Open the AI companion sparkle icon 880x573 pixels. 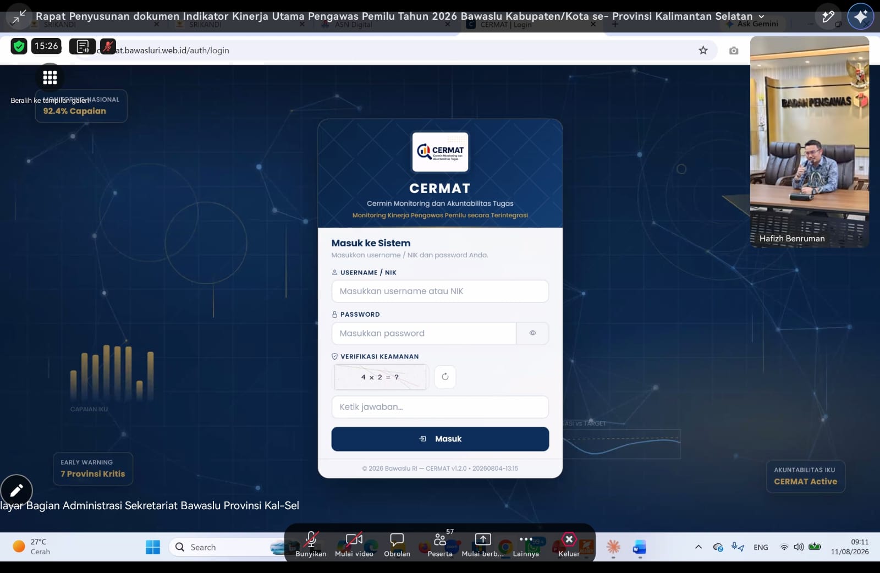[861, 16]
